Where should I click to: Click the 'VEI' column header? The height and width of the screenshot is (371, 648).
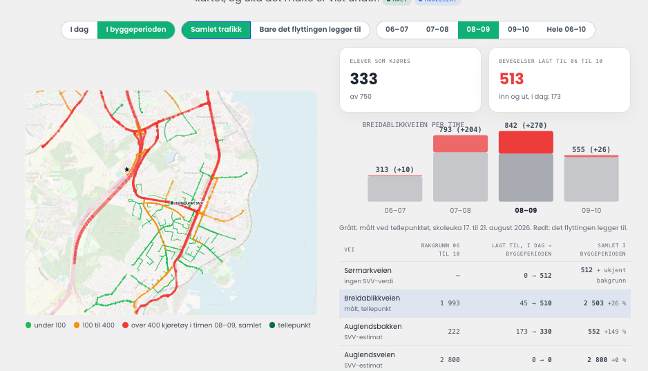pos(349,249)
